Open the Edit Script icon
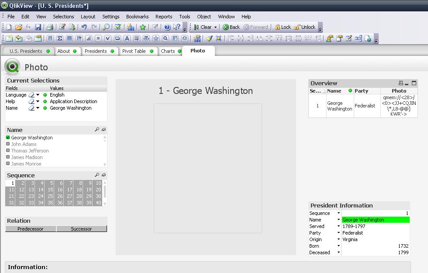The width and height of the screenshot is (428, 273). 62,27
